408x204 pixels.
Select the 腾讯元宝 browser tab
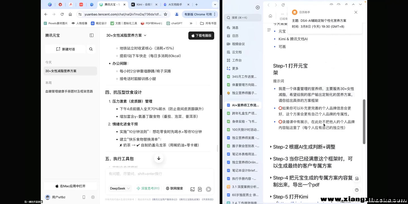pos(112,5)
